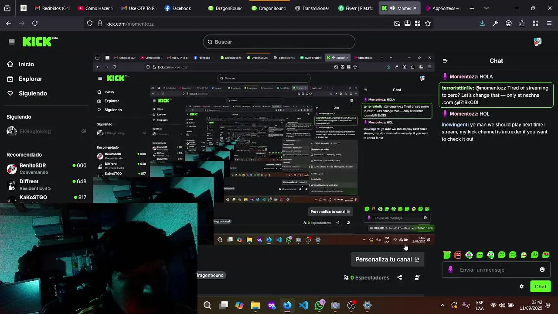This screenshot has height=314, width=558.
Task: Show hidden system tray icons
Action: click(442, 305)
